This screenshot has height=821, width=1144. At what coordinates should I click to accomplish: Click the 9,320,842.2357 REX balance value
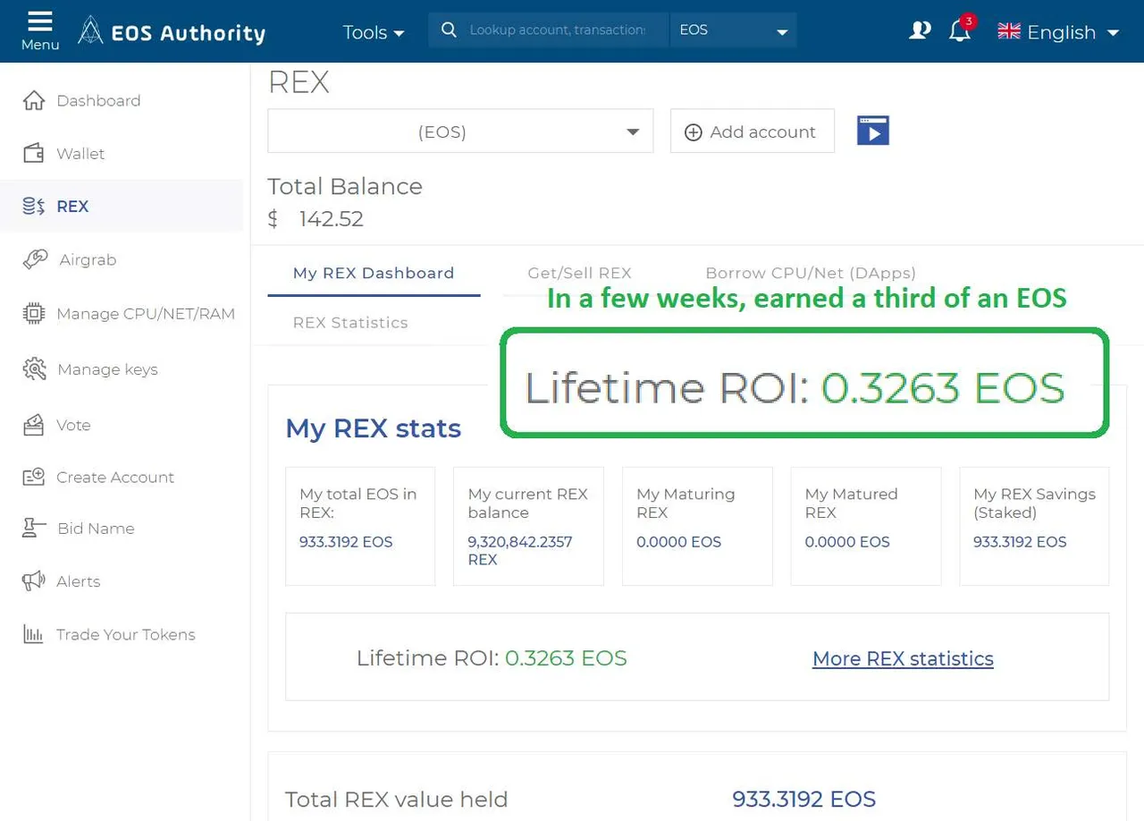pos(520,551)
